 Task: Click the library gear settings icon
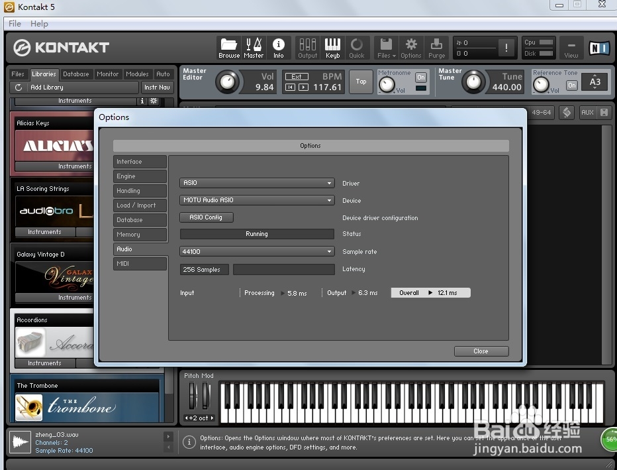tap(154, 101)
